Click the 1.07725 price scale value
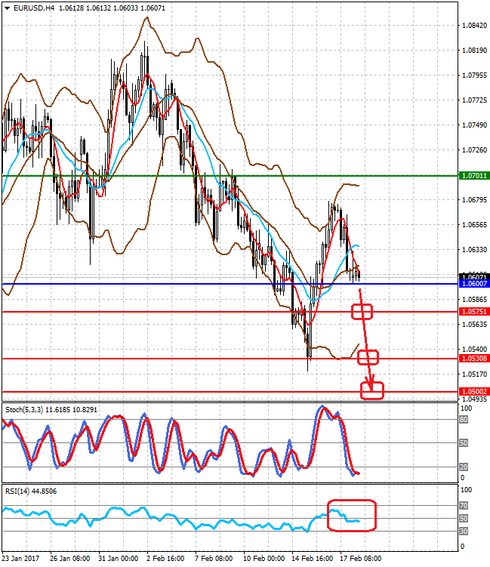The image size is (490, 567). pos(474,100)
